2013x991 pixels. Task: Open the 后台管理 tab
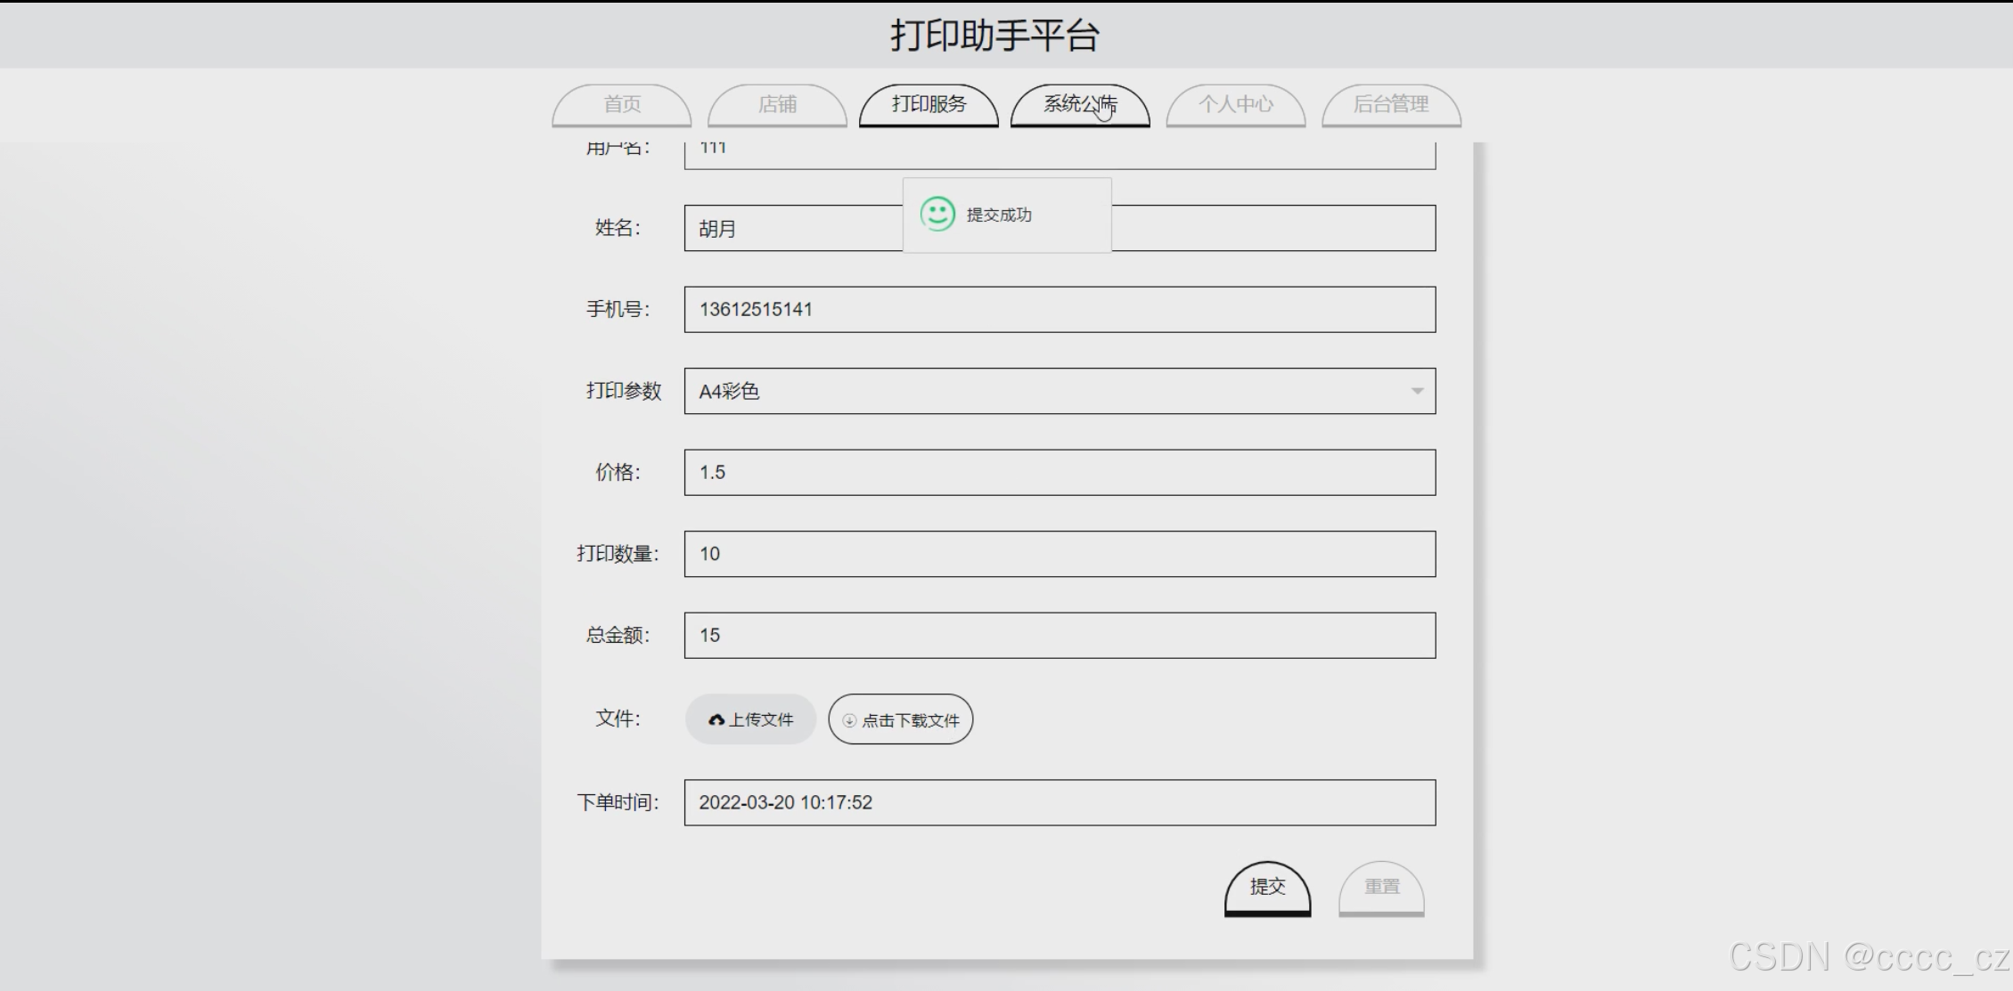[1390, 105]
